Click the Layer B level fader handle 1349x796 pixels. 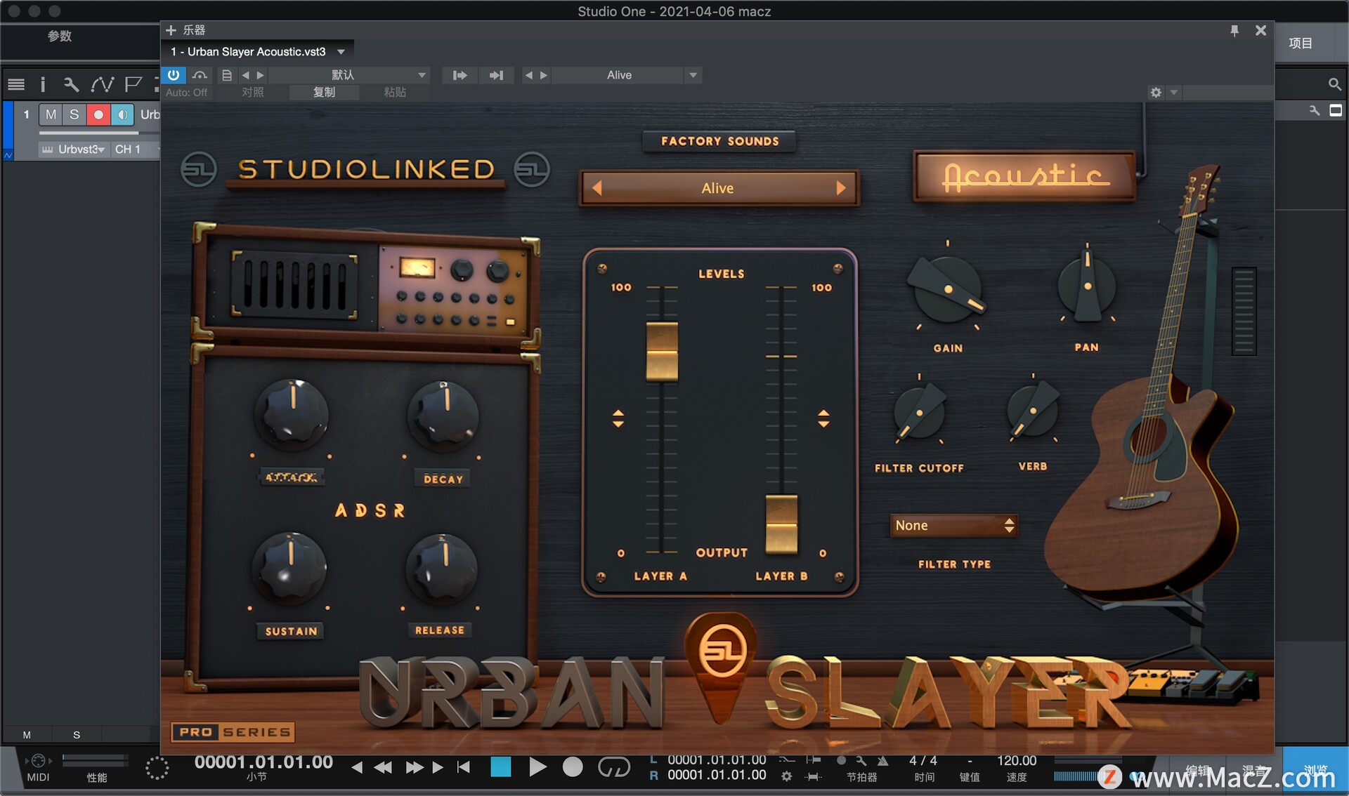(781, 524)
